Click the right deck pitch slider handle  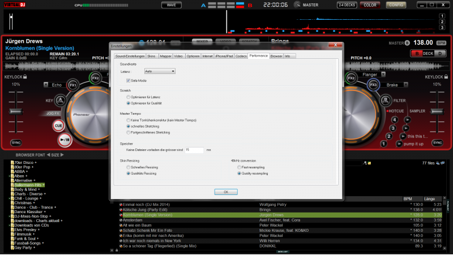point(437,111)
